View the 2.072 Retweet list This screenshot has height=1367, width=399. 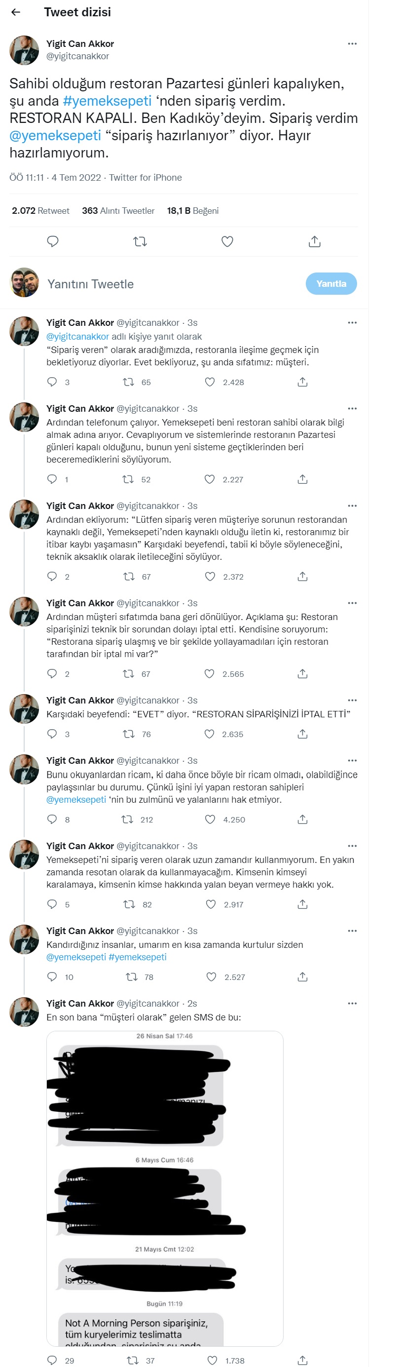(x=41, y=211)
